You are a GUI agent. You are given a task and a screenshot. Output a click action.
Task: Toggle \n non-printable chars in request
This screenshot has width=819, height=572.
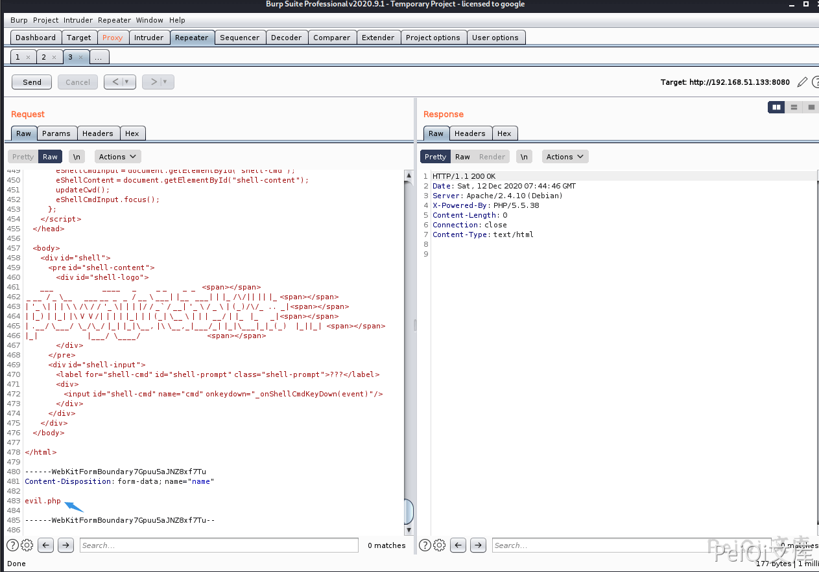point(77,157)
